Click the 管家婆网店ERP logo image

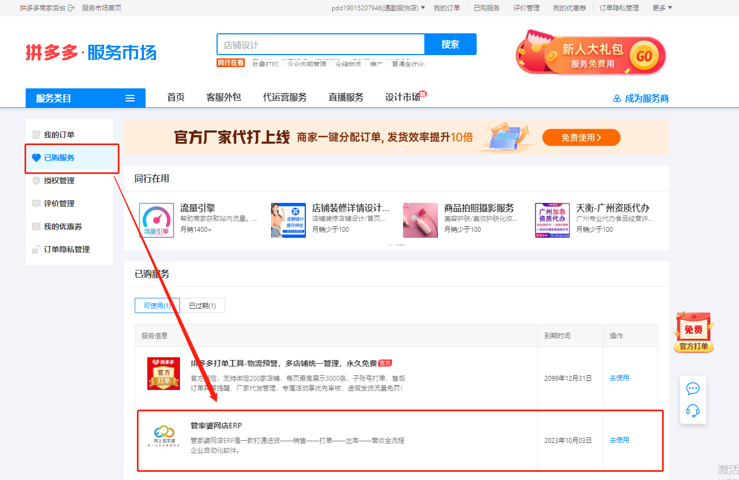coord(164,436)
